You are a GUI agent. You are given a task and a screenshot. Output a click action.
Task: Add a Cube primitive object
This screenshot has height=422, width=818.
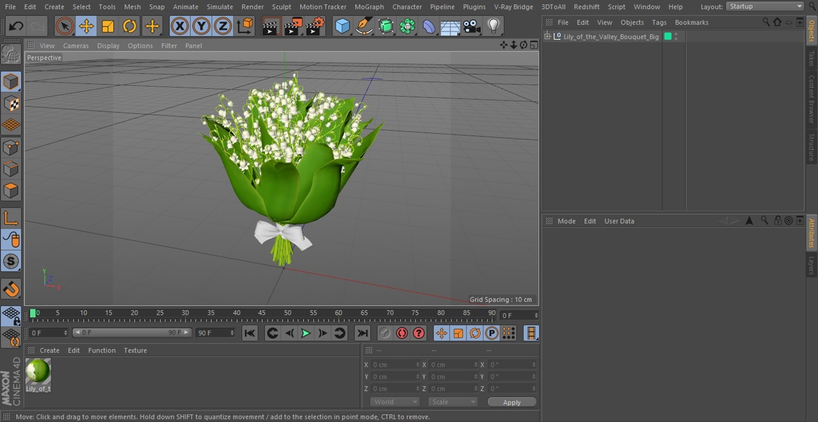point(343,26)
